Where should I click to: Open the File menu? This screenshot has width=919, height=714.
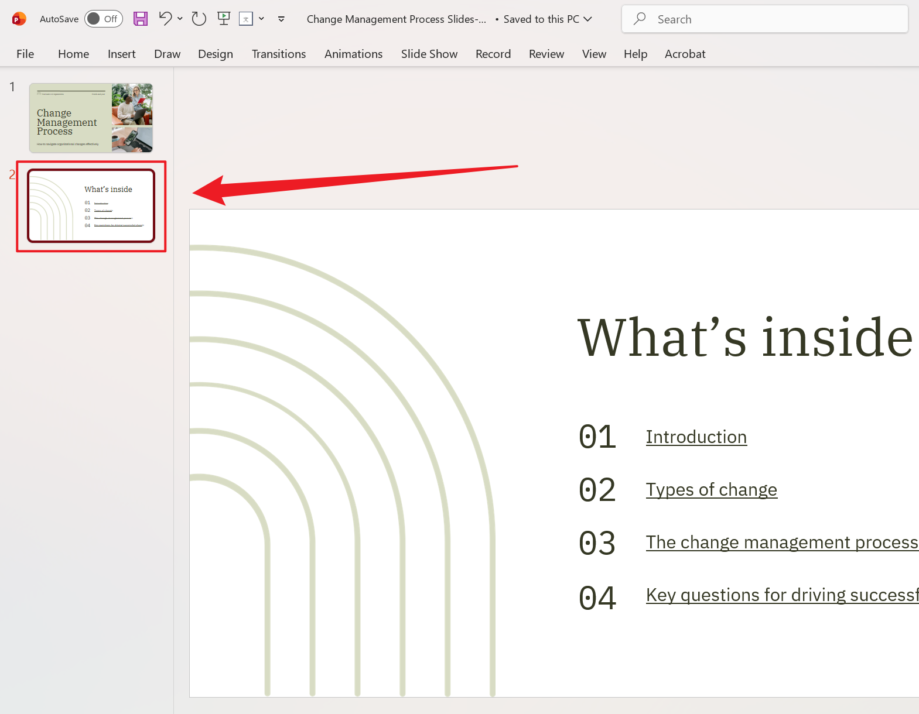tap(25, 54)
